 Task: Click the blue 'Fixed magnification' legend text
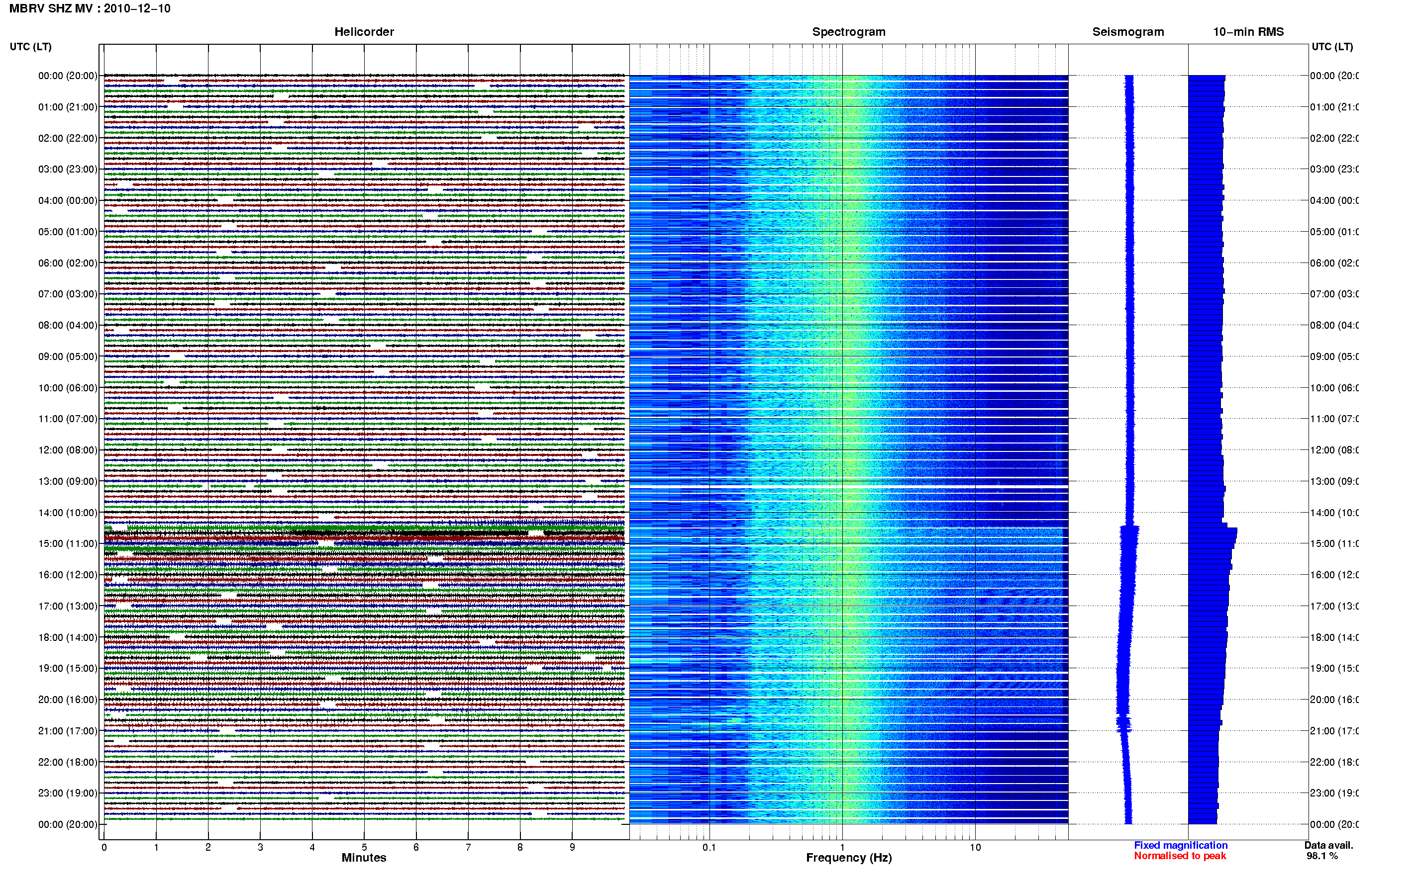tap(1181, 845)
